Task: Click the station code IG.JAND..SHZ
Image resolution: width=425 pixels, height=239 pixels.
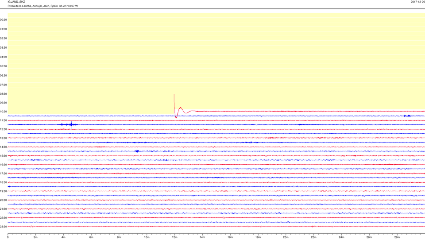Action: click(16, 2)
